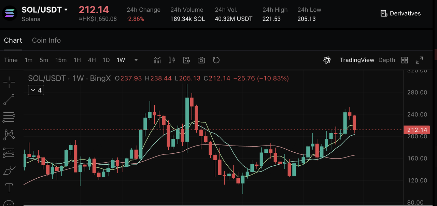Expand the collapsed indicators legend showing 4
Viewport: 437px width, 206px height.
tap(36, 90)
